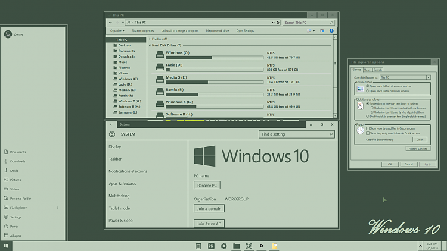Click search magnifier in Find a setting

[x=331, y=134]
